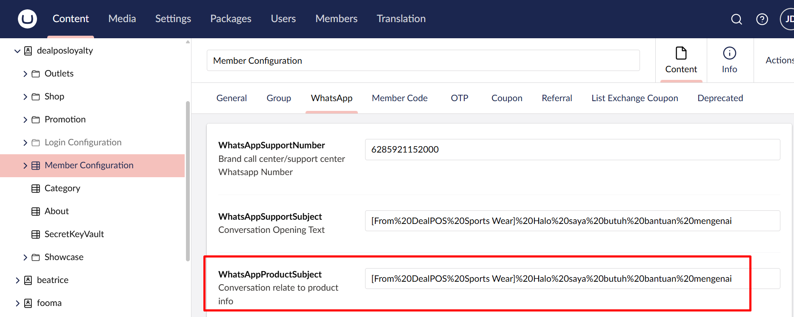Expand the Member Configuration node
The image size is (794, 317).
click(25, 166)
